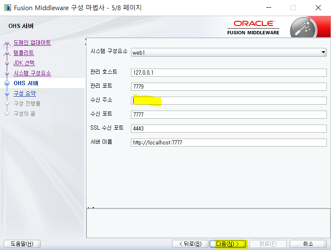
Task: Click the 도메인 업데이트 step bullet icon
Action: click(7, 43)
